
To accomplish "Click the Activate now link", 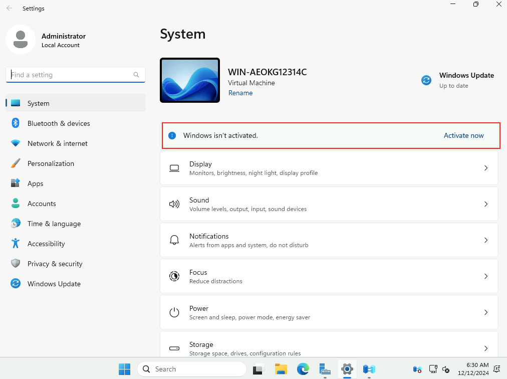I will (463, 136).
